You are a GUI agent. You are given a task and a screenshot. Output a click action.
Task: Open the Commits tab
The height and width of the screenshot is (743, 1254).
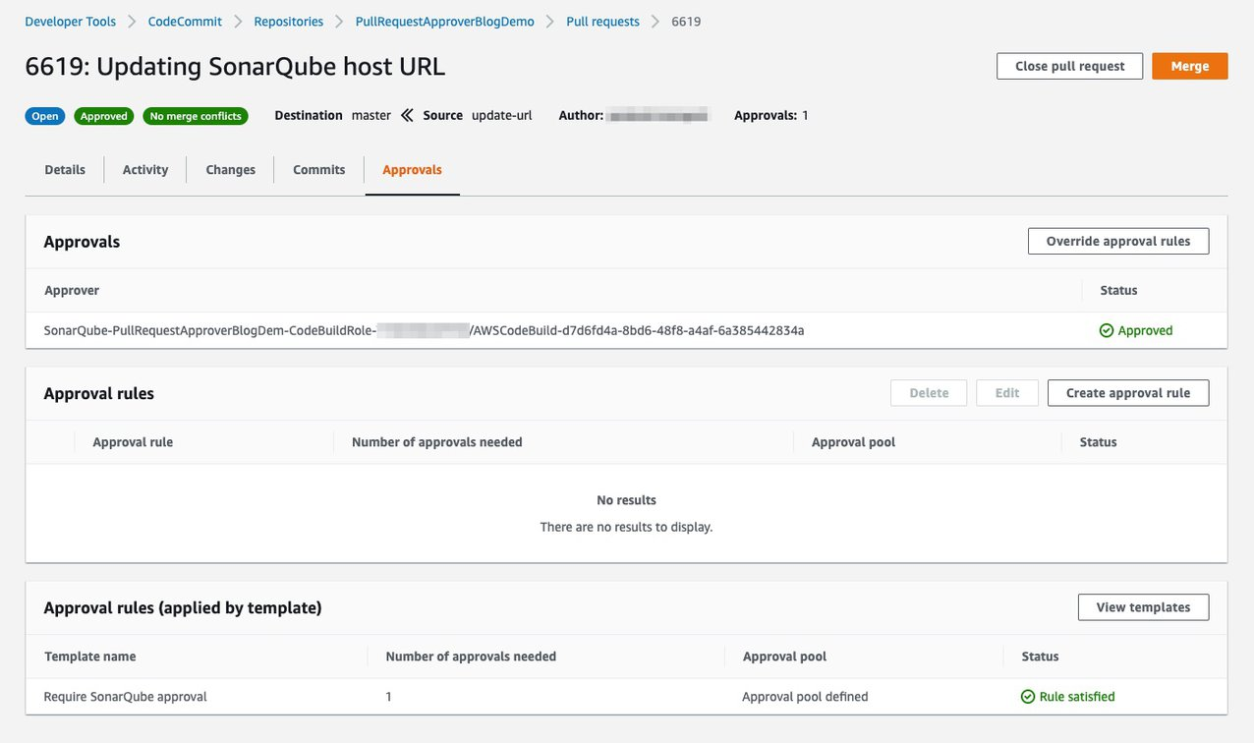click(319, 170)
